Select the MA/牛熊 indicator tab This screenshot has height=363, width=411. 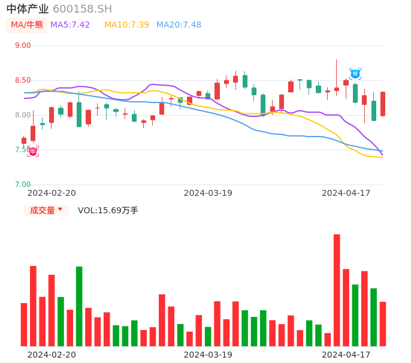(x=27, y=25)
